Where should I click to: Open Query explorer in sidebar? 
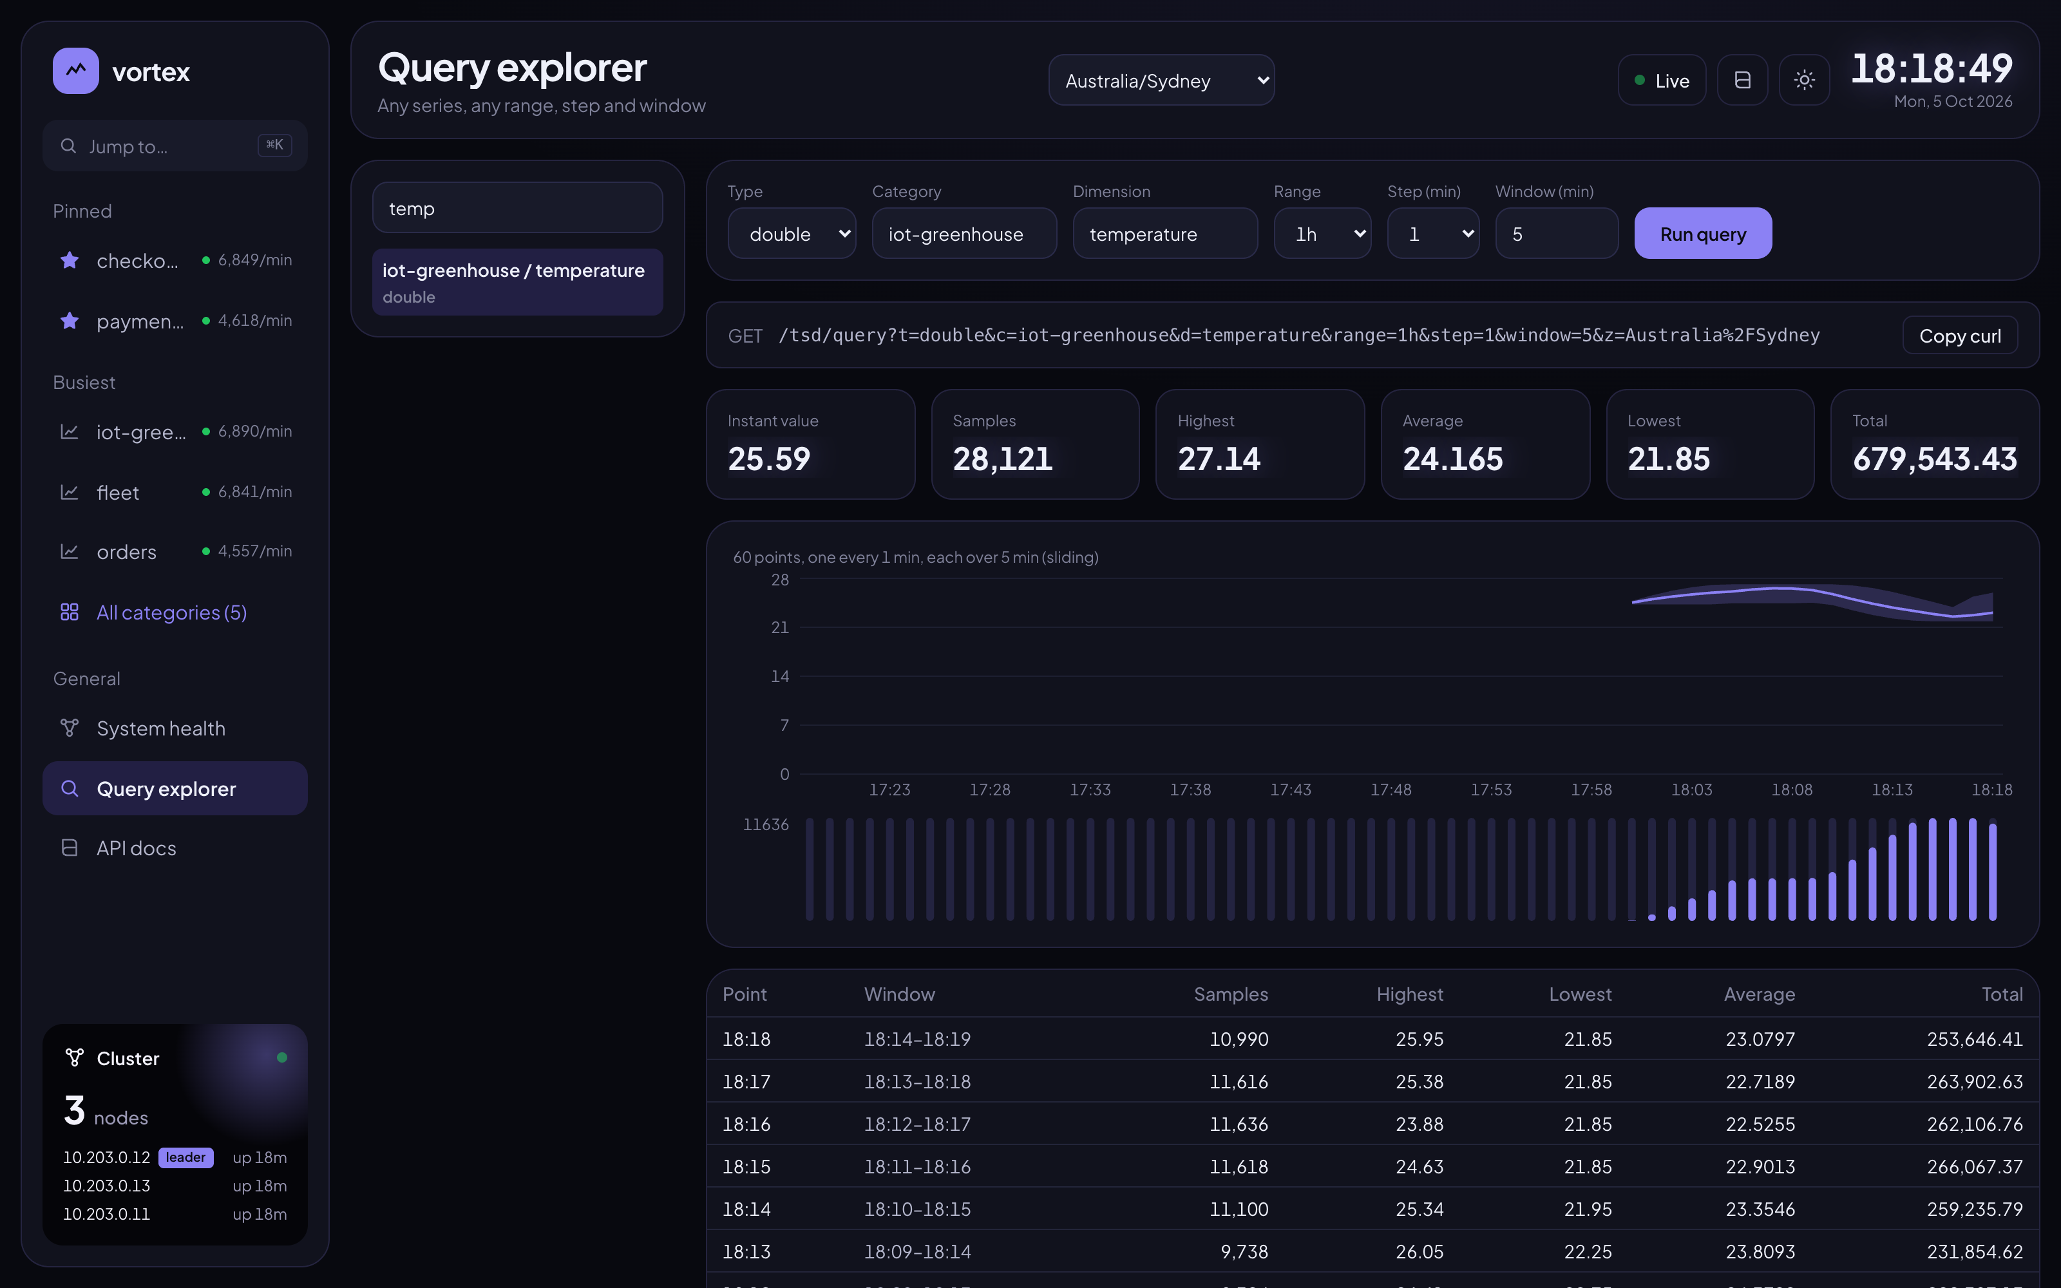pyautogui.click(x=175, y=788)
